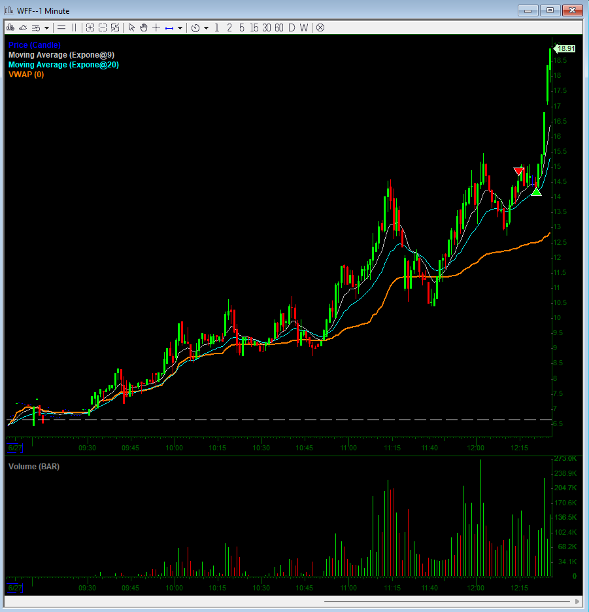Image resolution: width=589 pixels, height=612 pixels.
Task: Switch to 2 minute timeframe
Action: pyautogui.click(x=229, y=27)
